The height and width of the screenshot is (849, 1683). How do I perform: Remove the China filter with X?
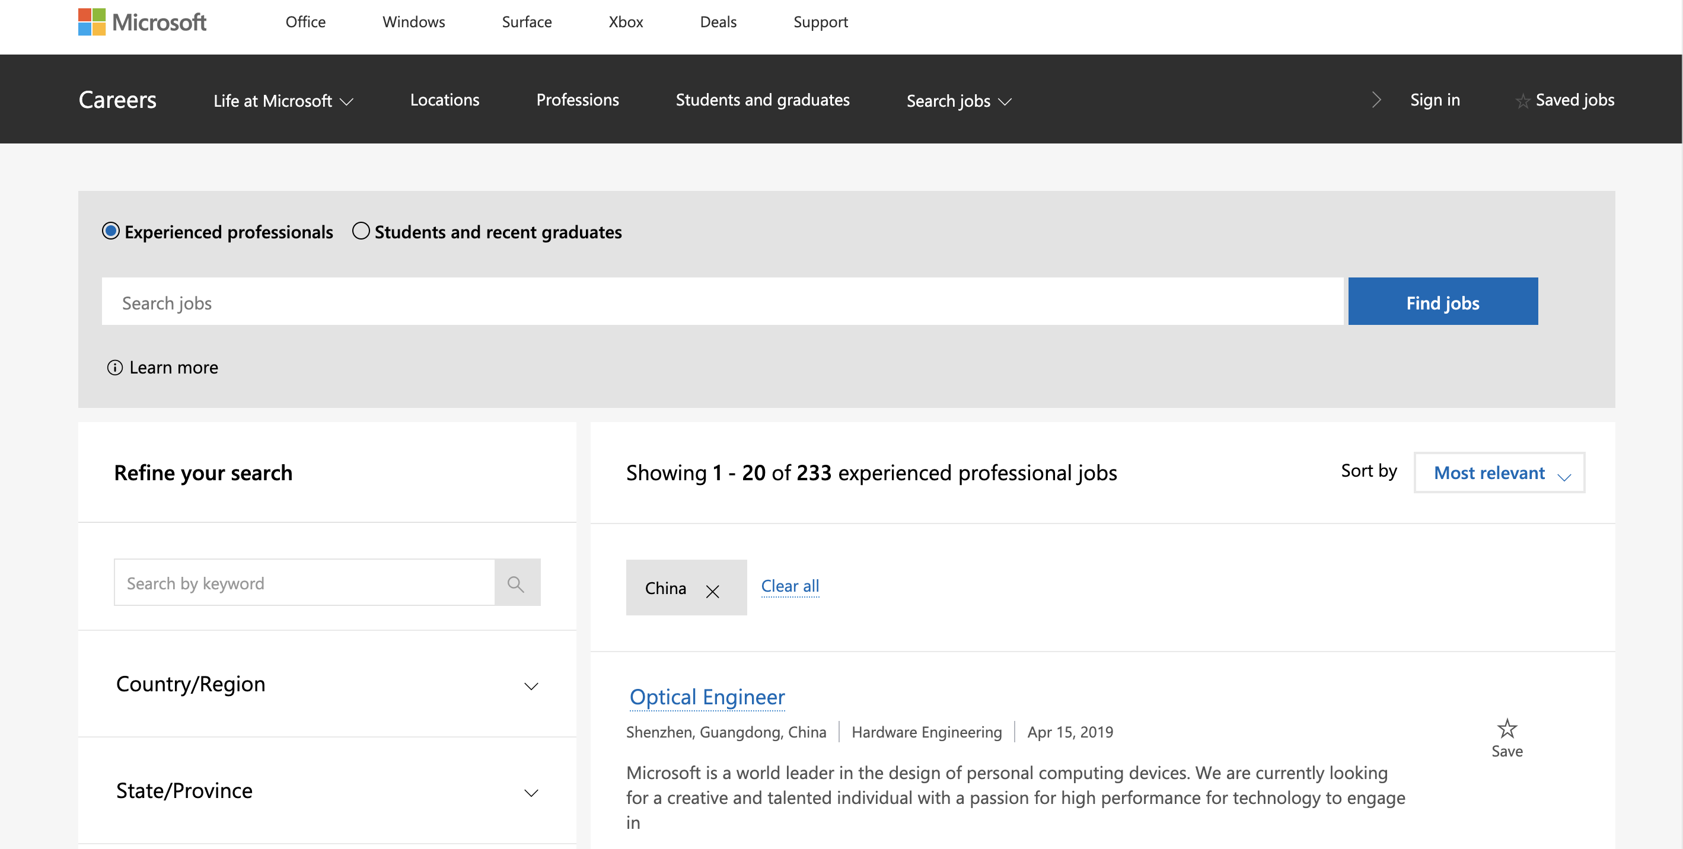tap(712, 591)
